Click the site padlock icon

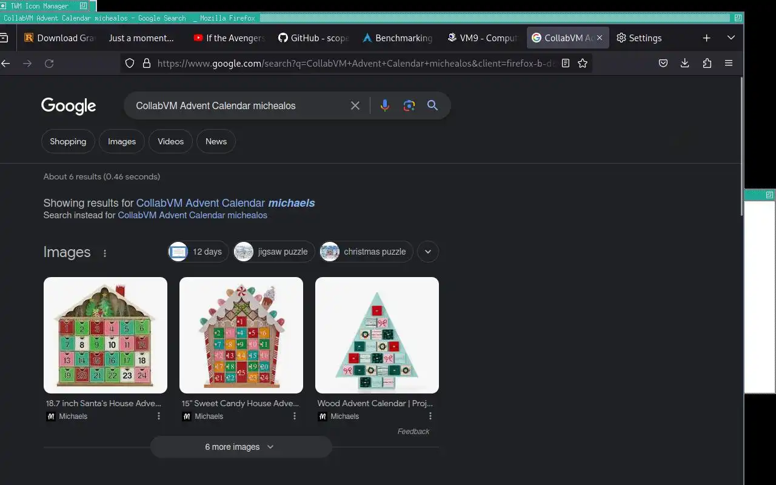point(146,63)
